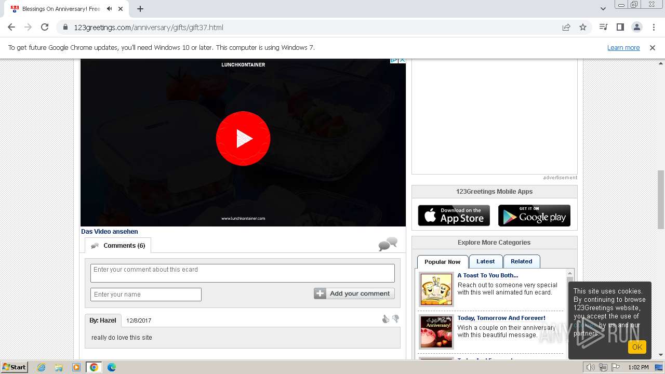665x374 pixels.
Task: Open the media player taskbar icon
Action: click(x=76, y=367)
